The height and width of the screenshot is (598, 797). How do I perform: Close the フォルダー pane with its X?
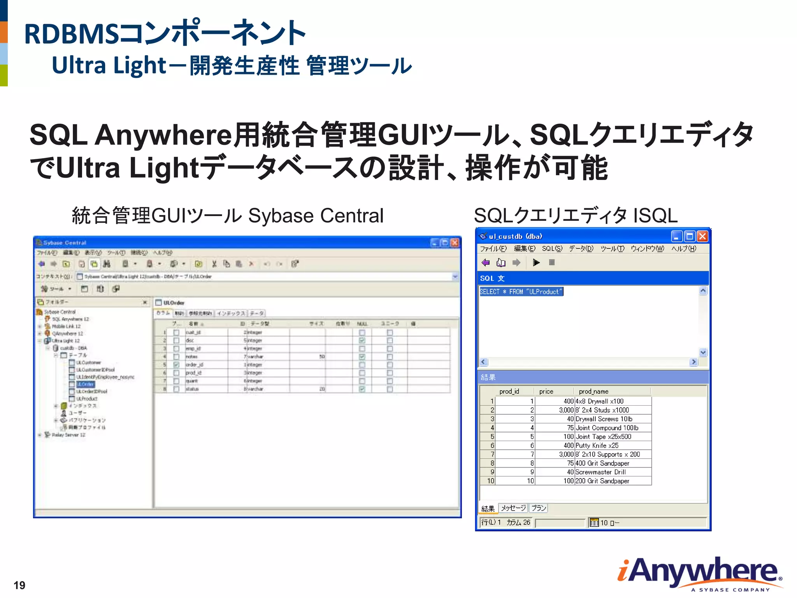click(145, 302)
